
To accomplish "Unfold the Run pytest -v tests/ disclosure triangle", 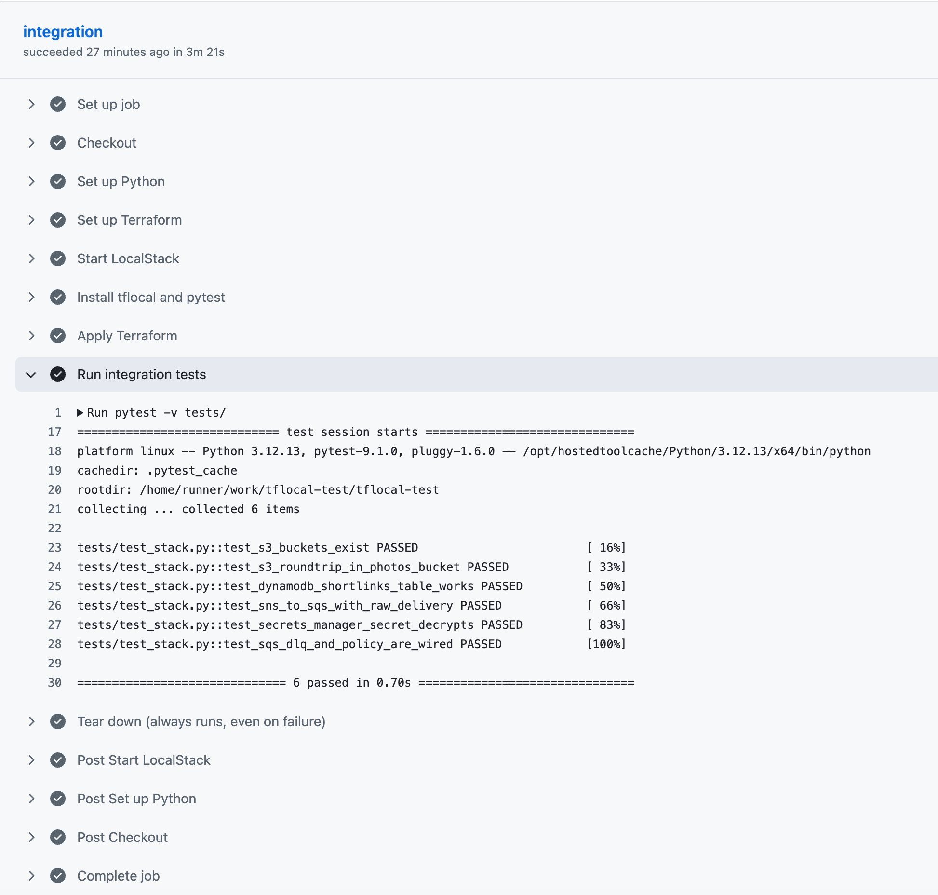I will point(80,413).
